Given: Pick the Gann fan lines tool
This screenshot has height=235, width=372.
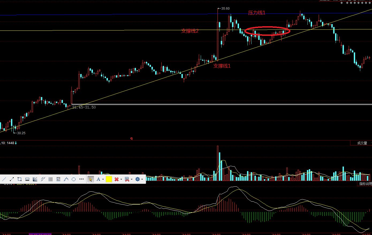Looking at the screenshot, I should 35,179.
